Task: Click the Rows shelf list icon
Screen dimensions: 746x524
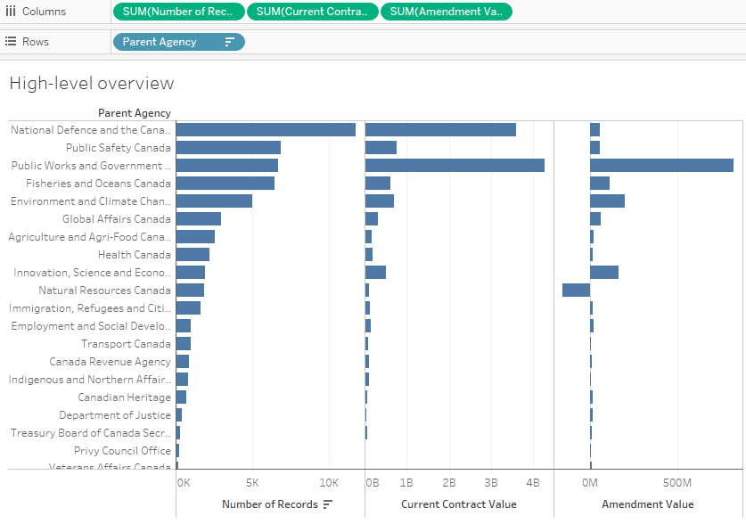Action: (x=12, y=41)
